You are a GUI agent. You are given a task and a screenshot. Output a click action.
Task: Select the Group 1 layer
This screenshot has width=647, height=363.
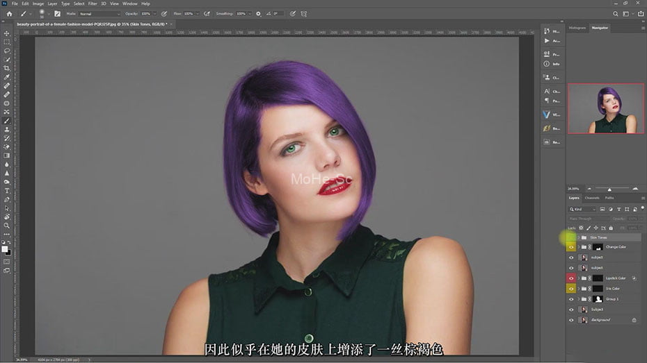point(612,299)
